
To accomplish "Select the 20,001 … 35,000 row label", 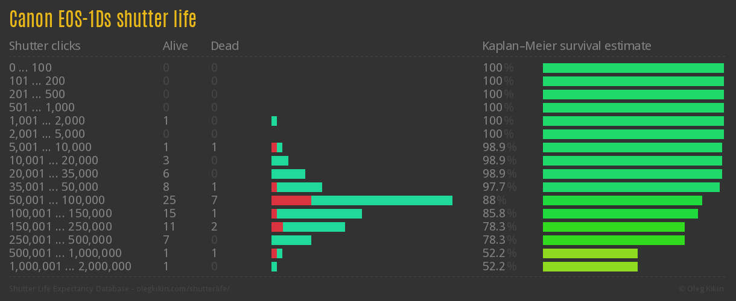I will point(53,174).
